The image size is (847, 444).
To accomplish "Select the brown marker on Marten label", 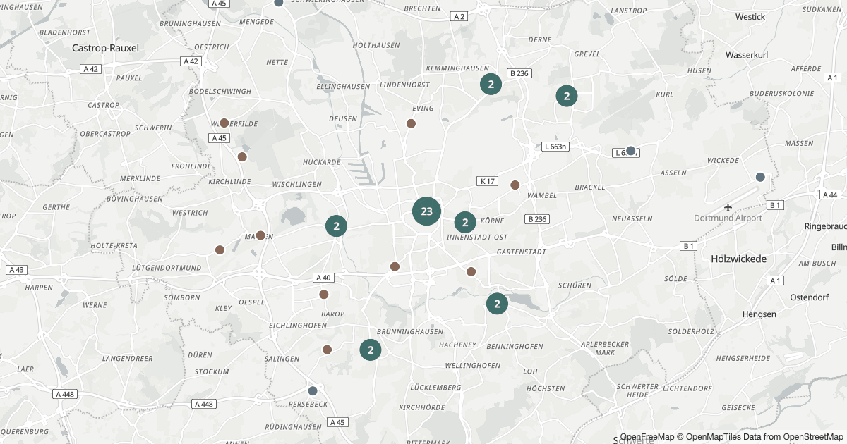I will tap(260, 235).
